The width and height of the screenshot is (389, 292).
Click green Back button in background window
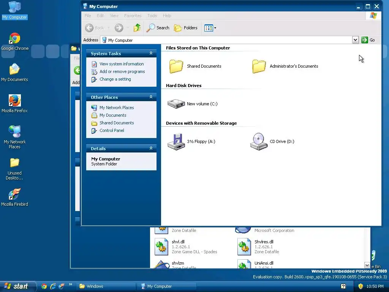[77, 70]
